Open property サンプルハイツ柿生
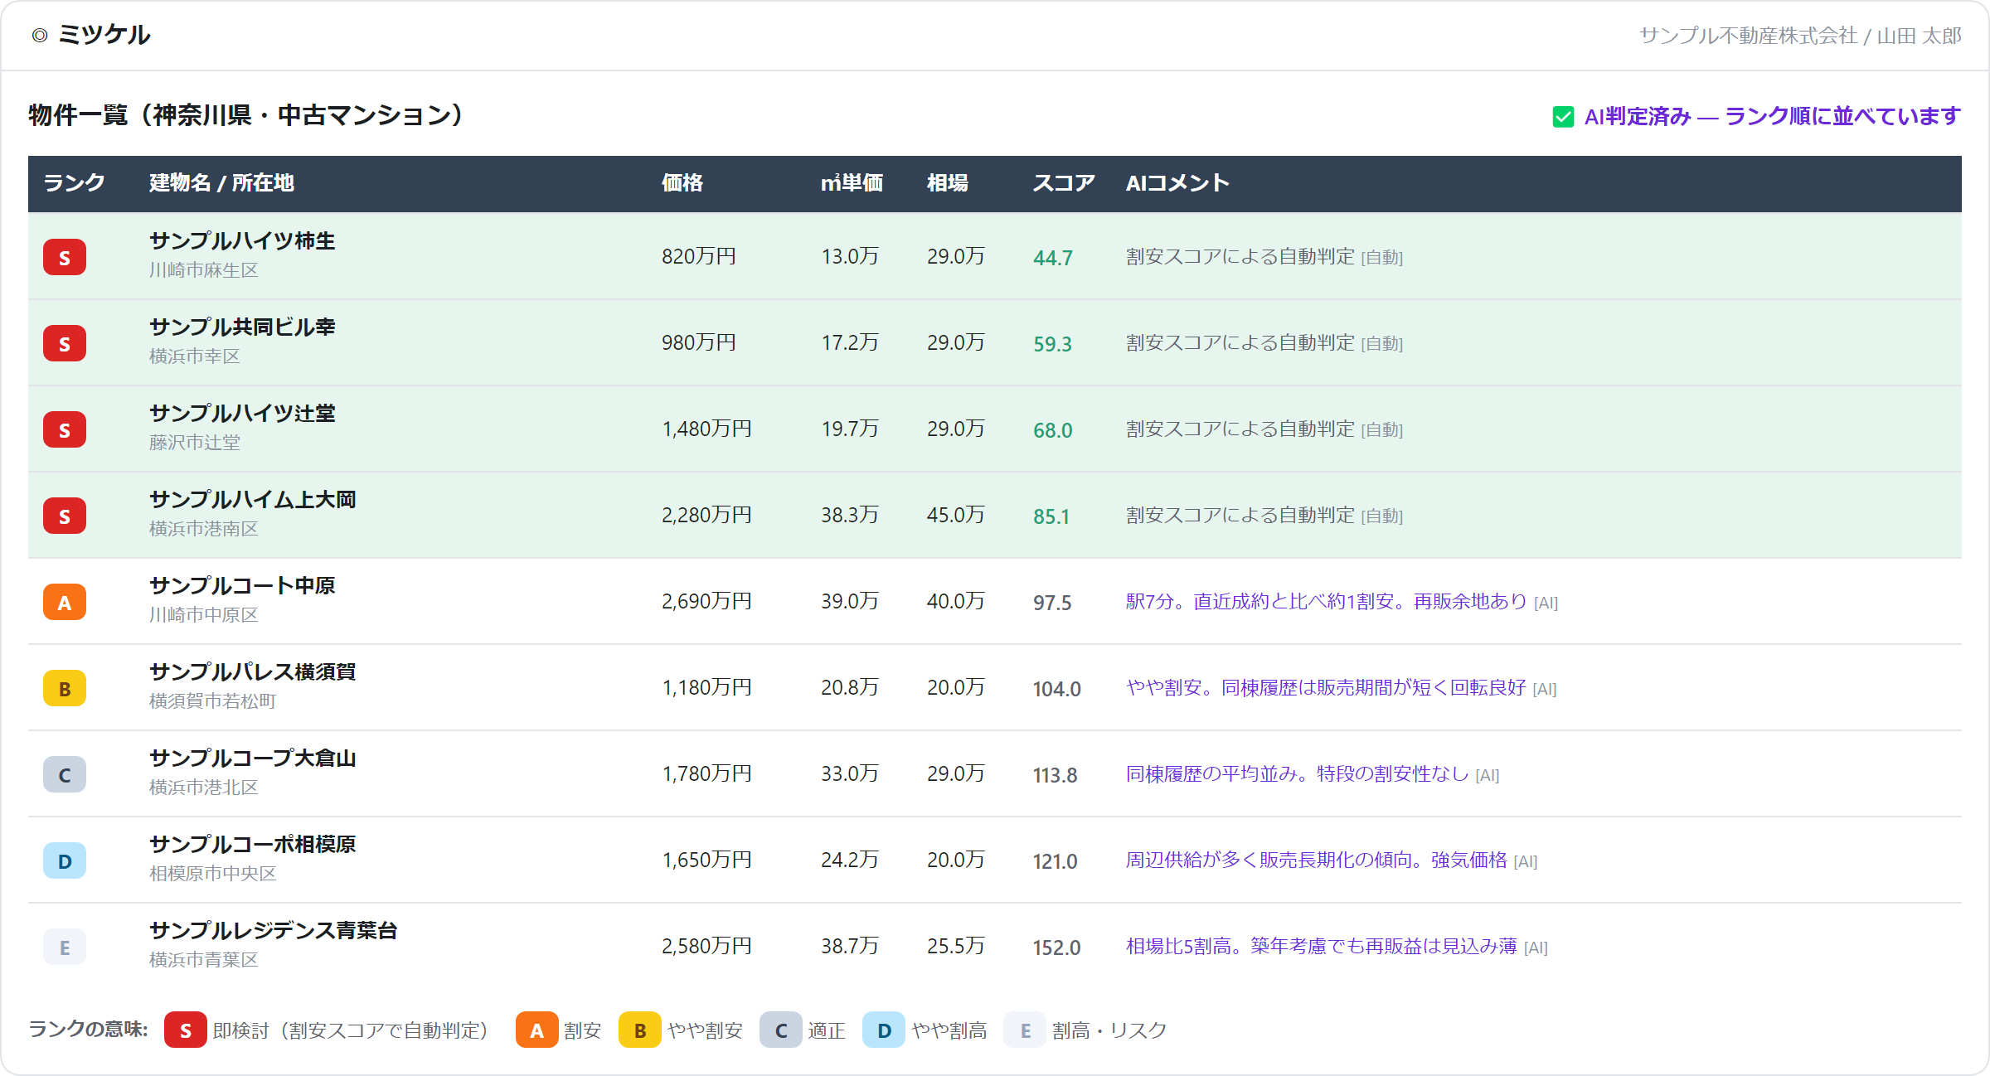The height and width of the screenshot is (1076, 1990). [x=242, y=241]
